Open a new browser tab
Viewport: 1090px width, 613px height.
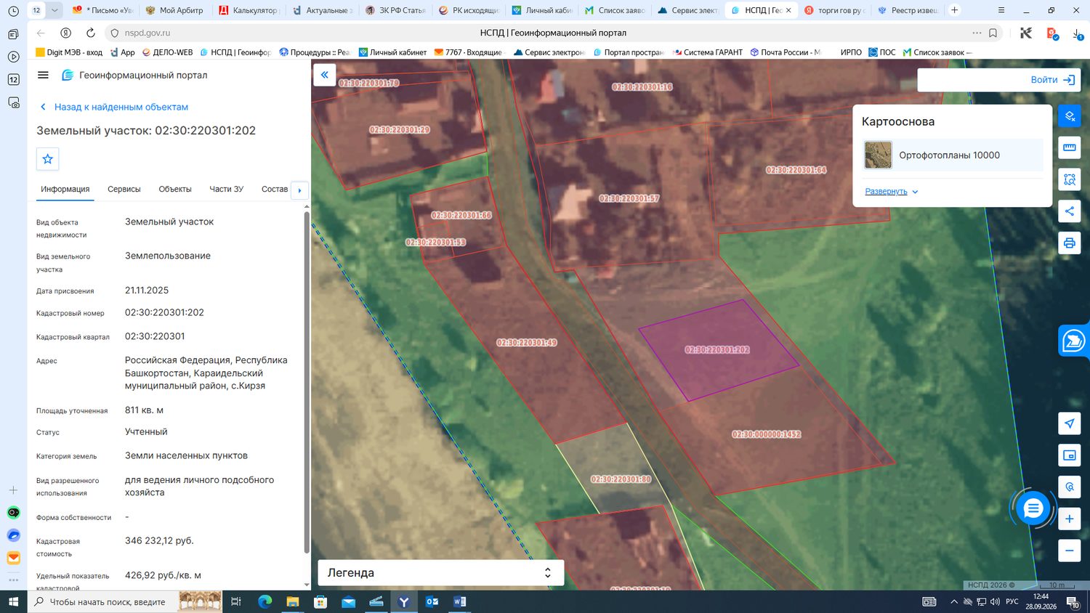(x=955, y=10)
